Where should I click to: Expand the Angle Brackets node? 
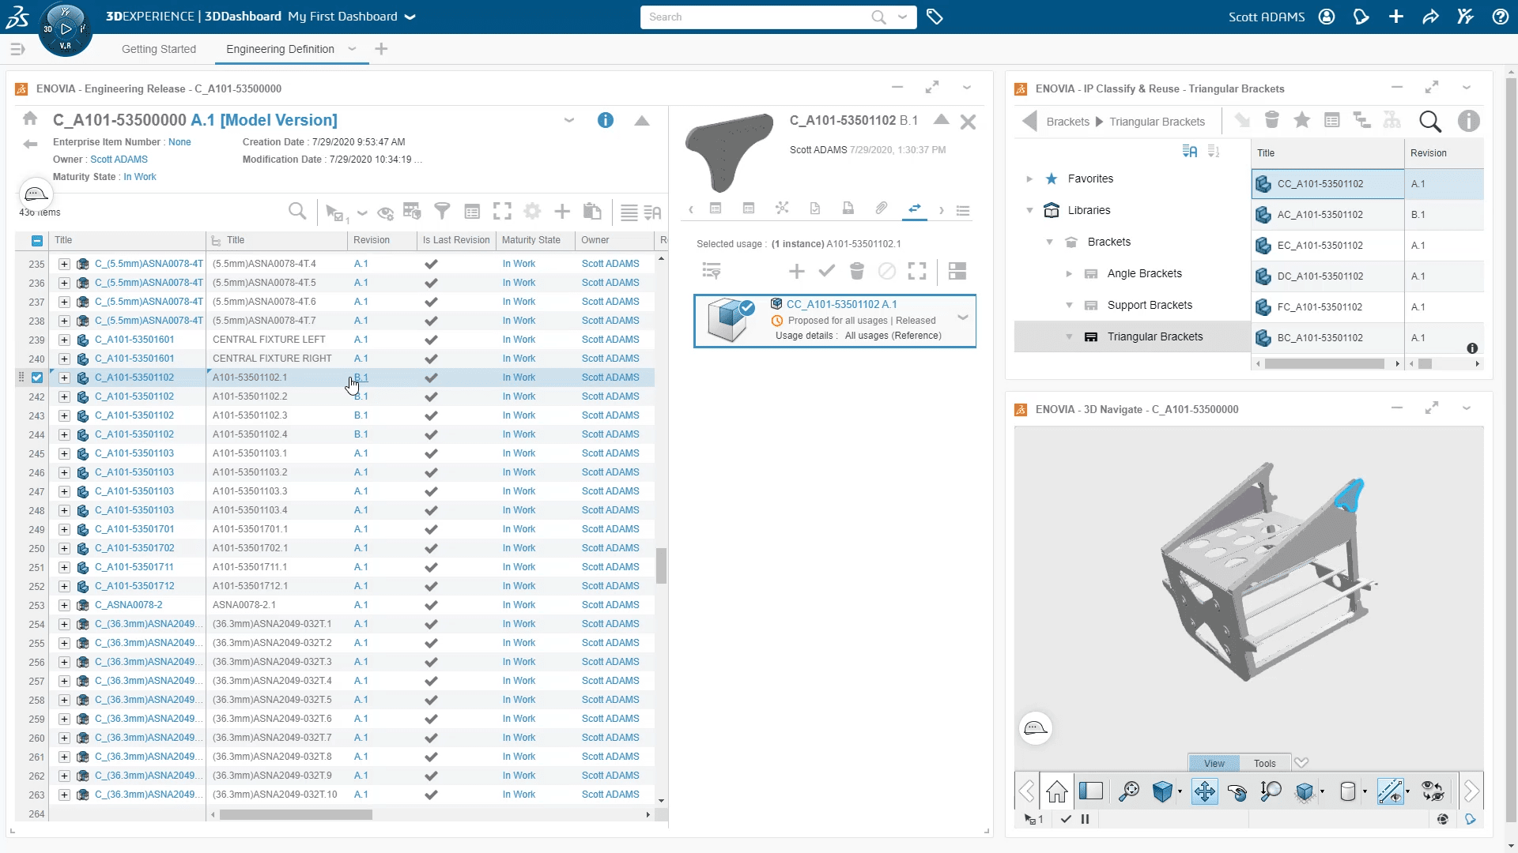1069,273
